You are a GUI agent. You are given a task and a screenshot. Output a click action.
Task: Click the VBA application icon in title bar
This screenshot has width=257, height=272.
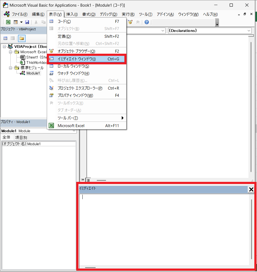(5, 5)
